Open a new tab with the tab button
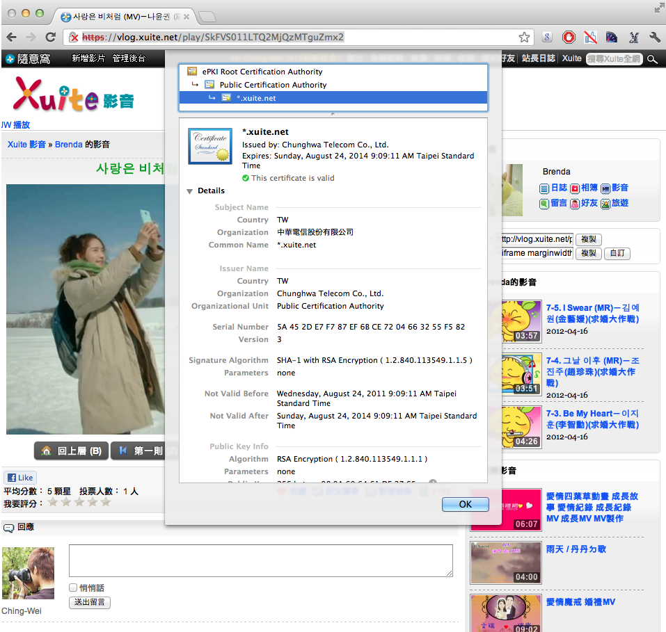This screenshot has width=666, height=632. pos(207,17)
